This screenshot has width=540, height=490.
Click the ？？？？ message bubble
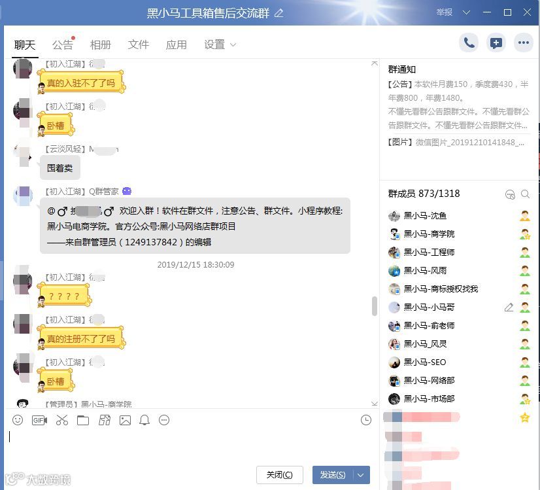(x=65, y=295)
